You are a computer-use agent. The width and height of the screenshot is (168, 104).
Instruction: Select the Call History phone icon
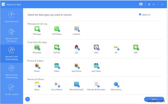(x=57, y=29)
